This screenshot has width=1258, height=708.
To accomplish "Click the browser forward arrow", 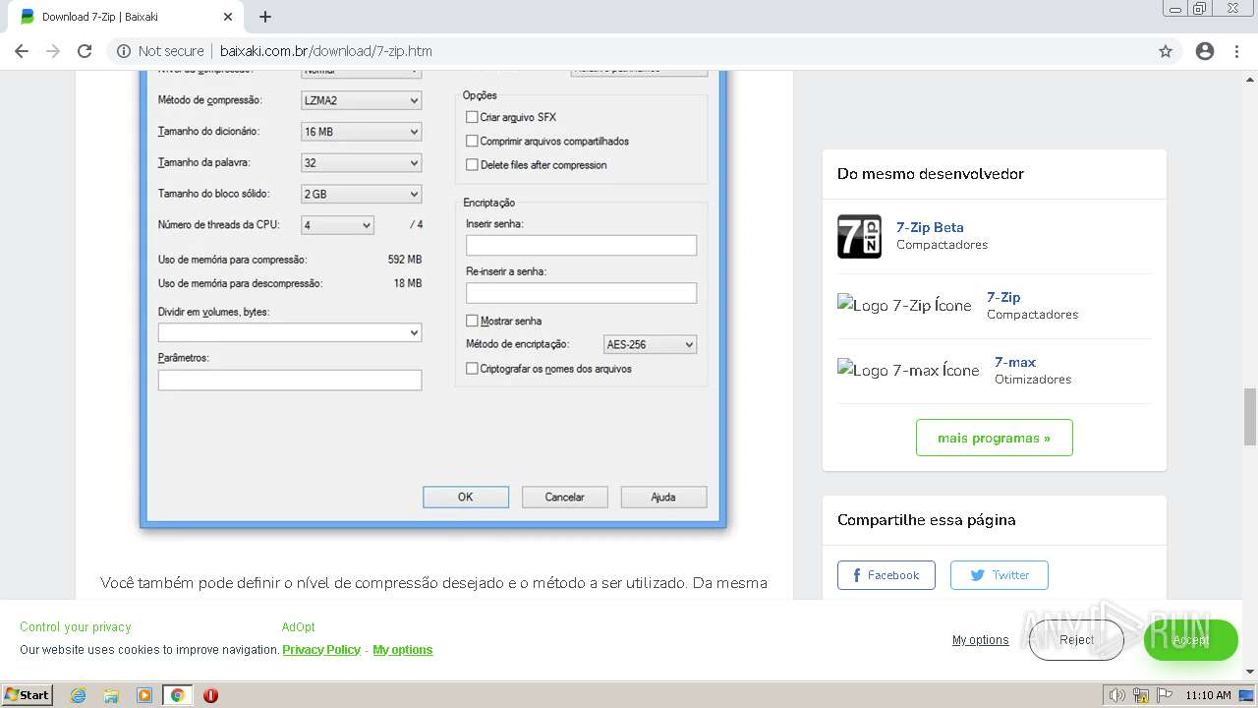I will (x=53, y=51).
